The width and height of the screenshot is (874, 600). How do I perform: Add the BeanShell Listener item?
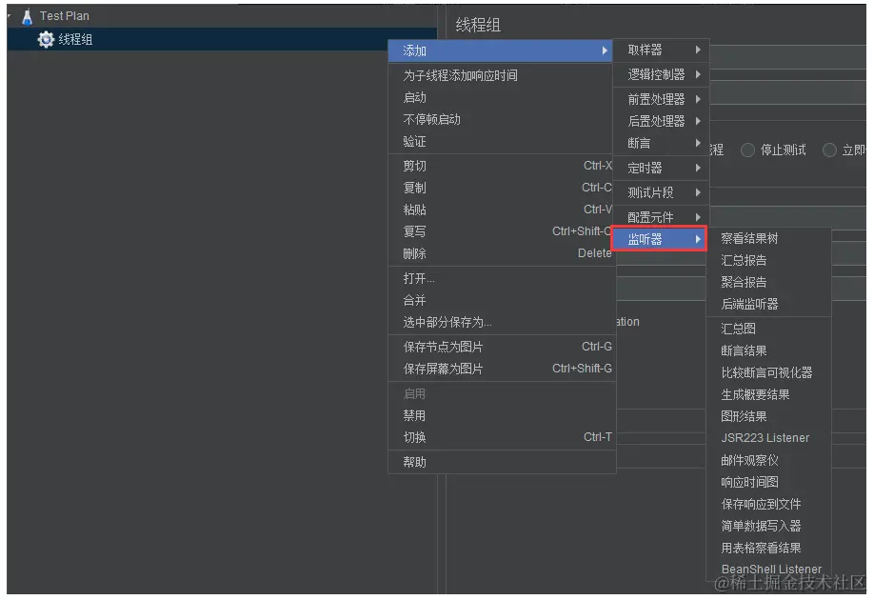769,570
